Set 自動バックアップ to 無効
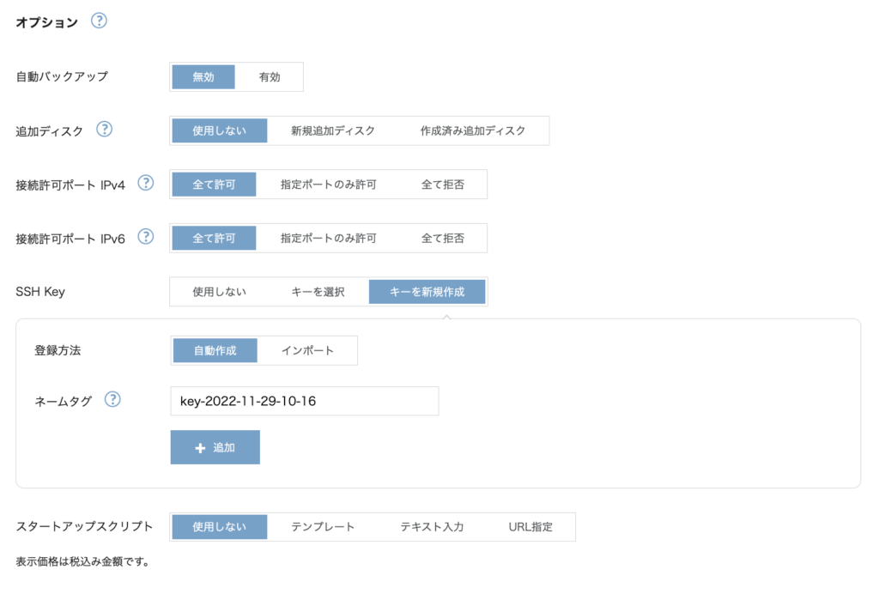This screenshot has height=612, width=879. point(203,76)
